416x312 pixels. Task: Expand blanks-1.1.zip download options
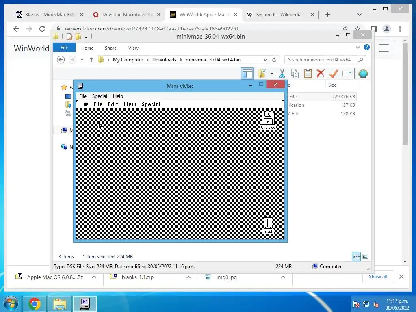(188, 277)
